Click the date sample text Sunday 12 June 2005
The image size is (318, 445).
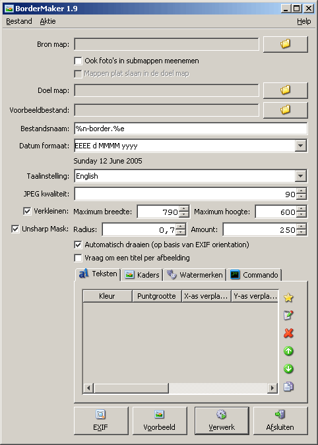point(108,161)
